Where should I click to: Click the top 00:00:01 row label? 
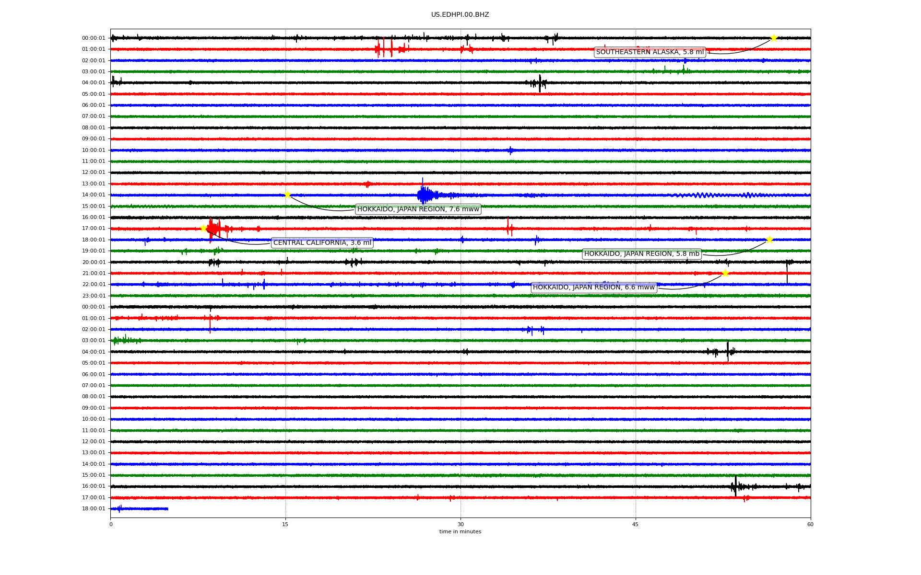click(94, 38)
